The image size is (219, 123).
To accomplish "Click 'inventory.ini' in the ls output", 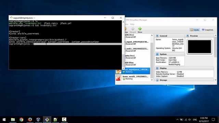I will pos(33,24).
